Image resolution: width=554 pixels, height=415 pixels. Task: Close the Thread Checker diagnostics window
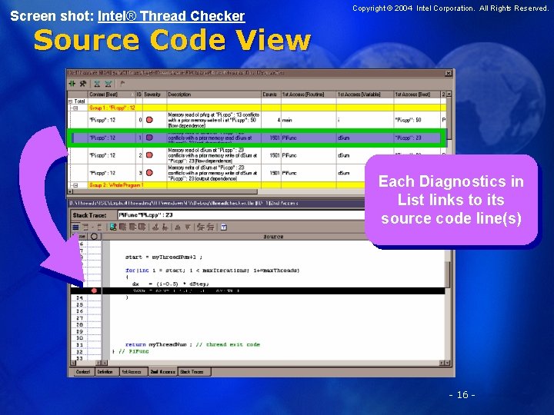[448, 73]
